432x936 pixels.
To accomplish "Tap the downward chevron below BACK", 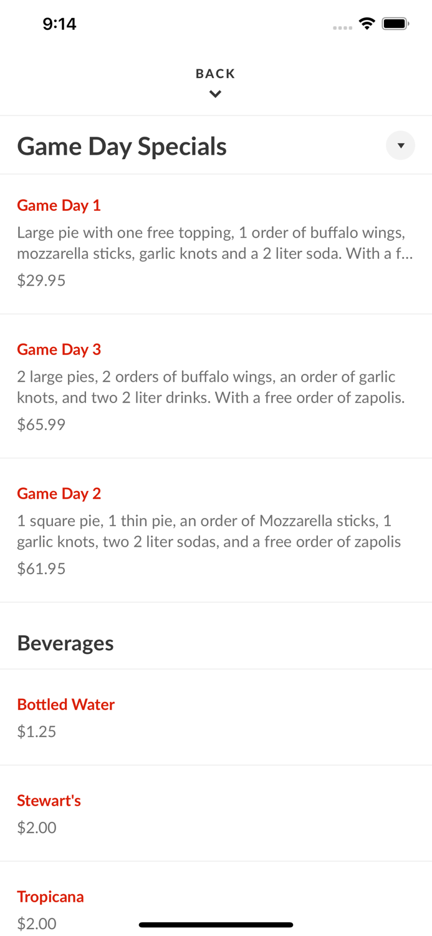I will click(215, 94).
